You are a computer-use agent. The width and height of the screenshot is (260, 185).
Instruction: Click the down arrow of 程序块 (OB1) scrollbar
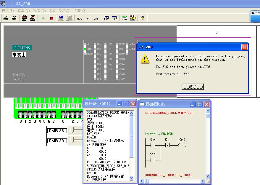click(x=132, y=178)
